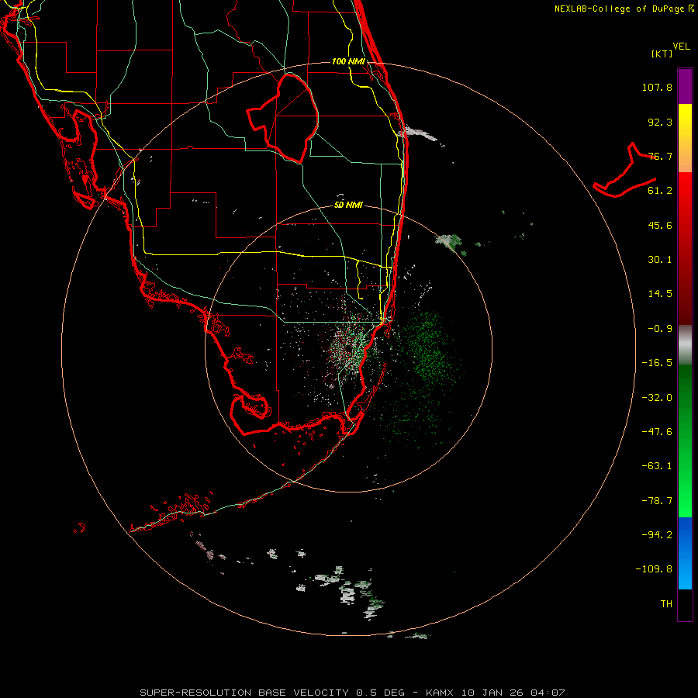The width and height of the screenshot is (698, 698).
Task: Click the 61.2 legend value
Action: [x=660, y=191]
